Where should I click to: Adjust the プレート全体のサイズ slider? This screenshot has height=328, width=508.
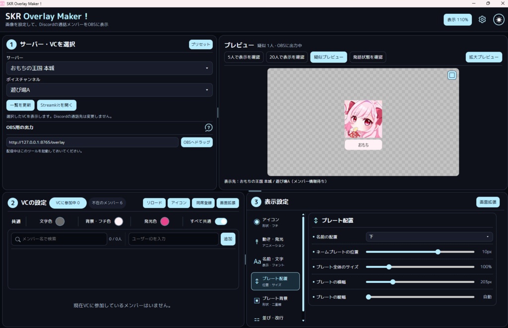(x=420, y=267)
